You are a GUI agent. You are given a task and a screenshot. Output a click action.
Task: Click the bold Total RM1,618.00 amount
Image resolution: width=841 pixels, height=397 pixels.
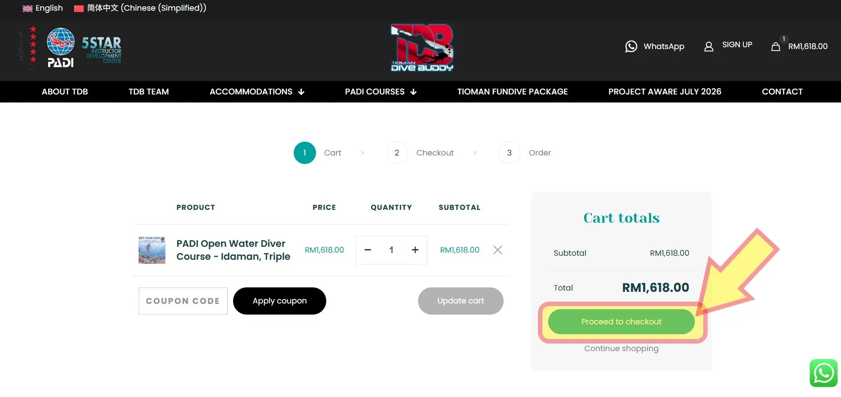[656, 288]
